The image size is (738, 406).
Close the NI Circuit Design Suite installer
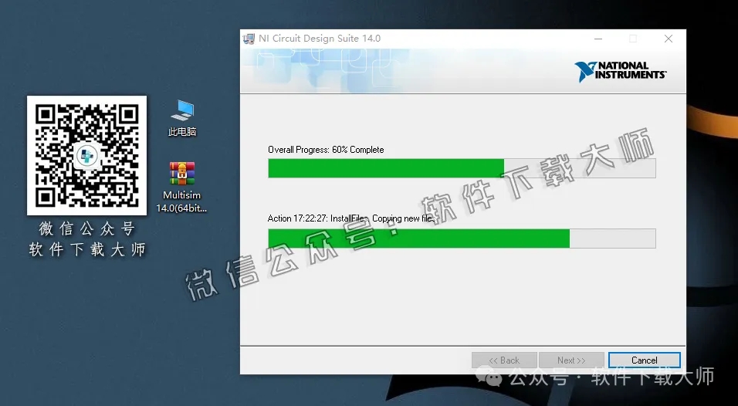pyautogui.click(x=669, y=39)
